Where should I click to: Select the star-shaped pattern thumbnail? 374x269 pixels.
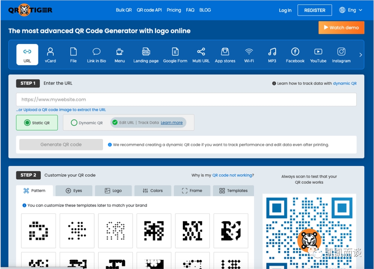tap(116, 230)
